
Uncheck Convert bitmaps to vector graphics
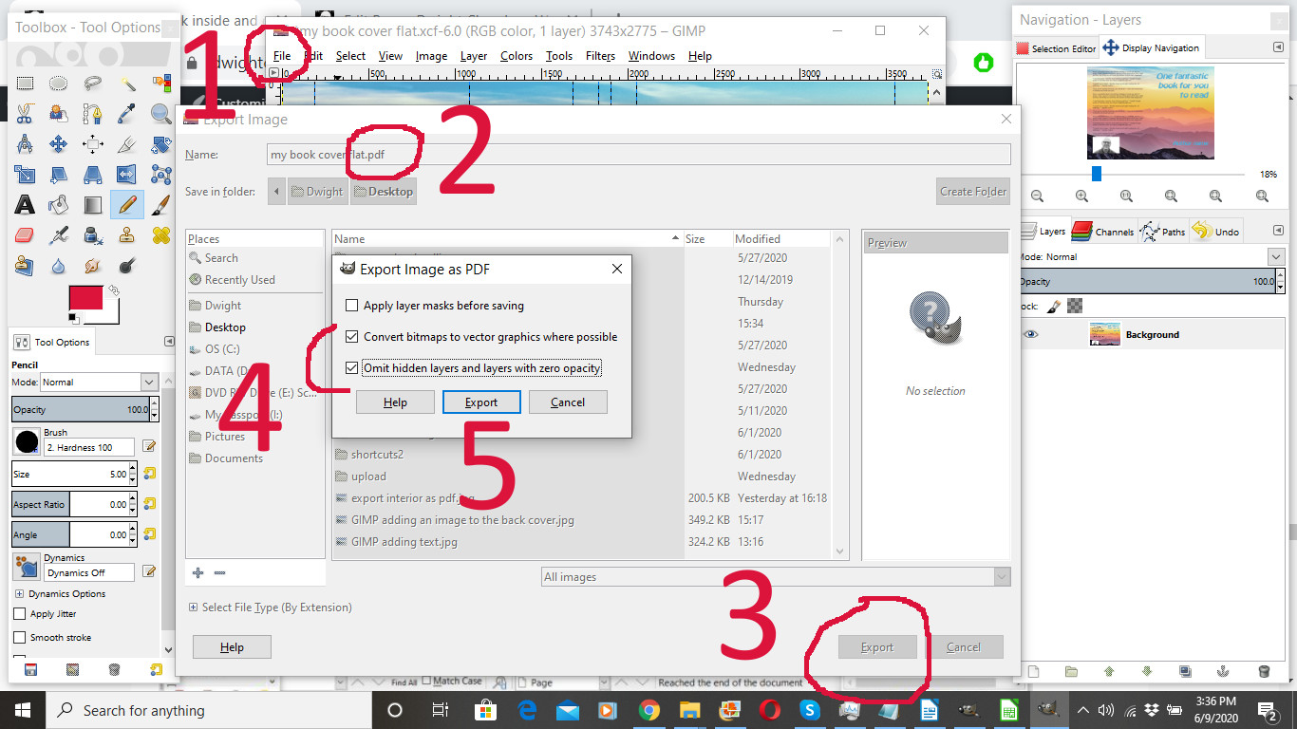[x=352, y=337]
